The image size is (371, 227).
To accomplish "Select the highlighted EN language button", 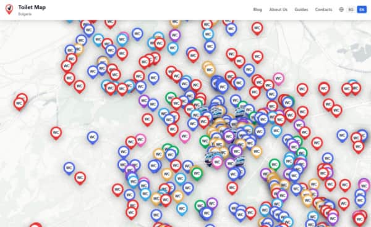I will pyautogui.click(x=362, y=9).
